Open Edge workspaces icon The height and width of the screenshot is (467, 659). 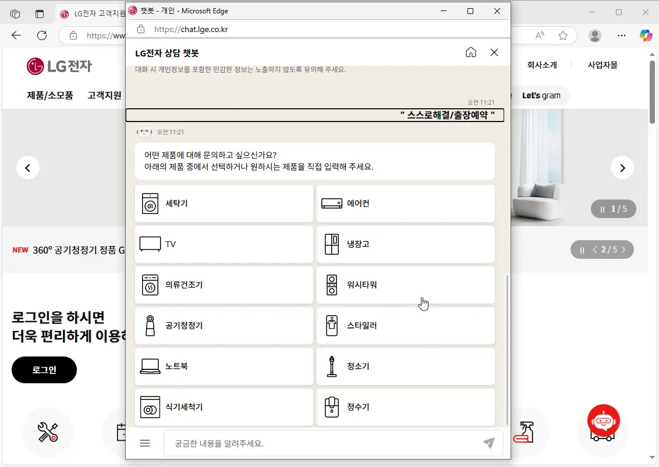(15, 14)
